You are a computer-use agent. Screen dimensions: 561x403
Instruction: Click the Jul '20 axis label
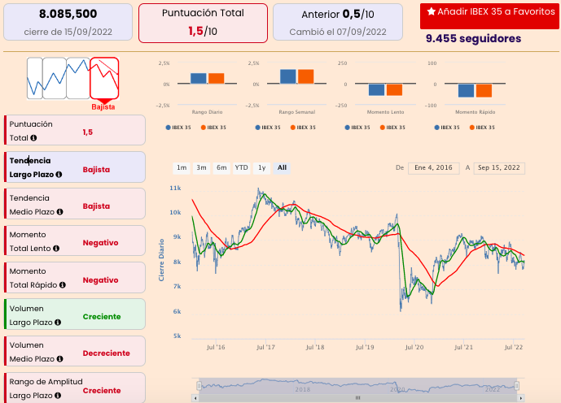click(x=414, y=347)
